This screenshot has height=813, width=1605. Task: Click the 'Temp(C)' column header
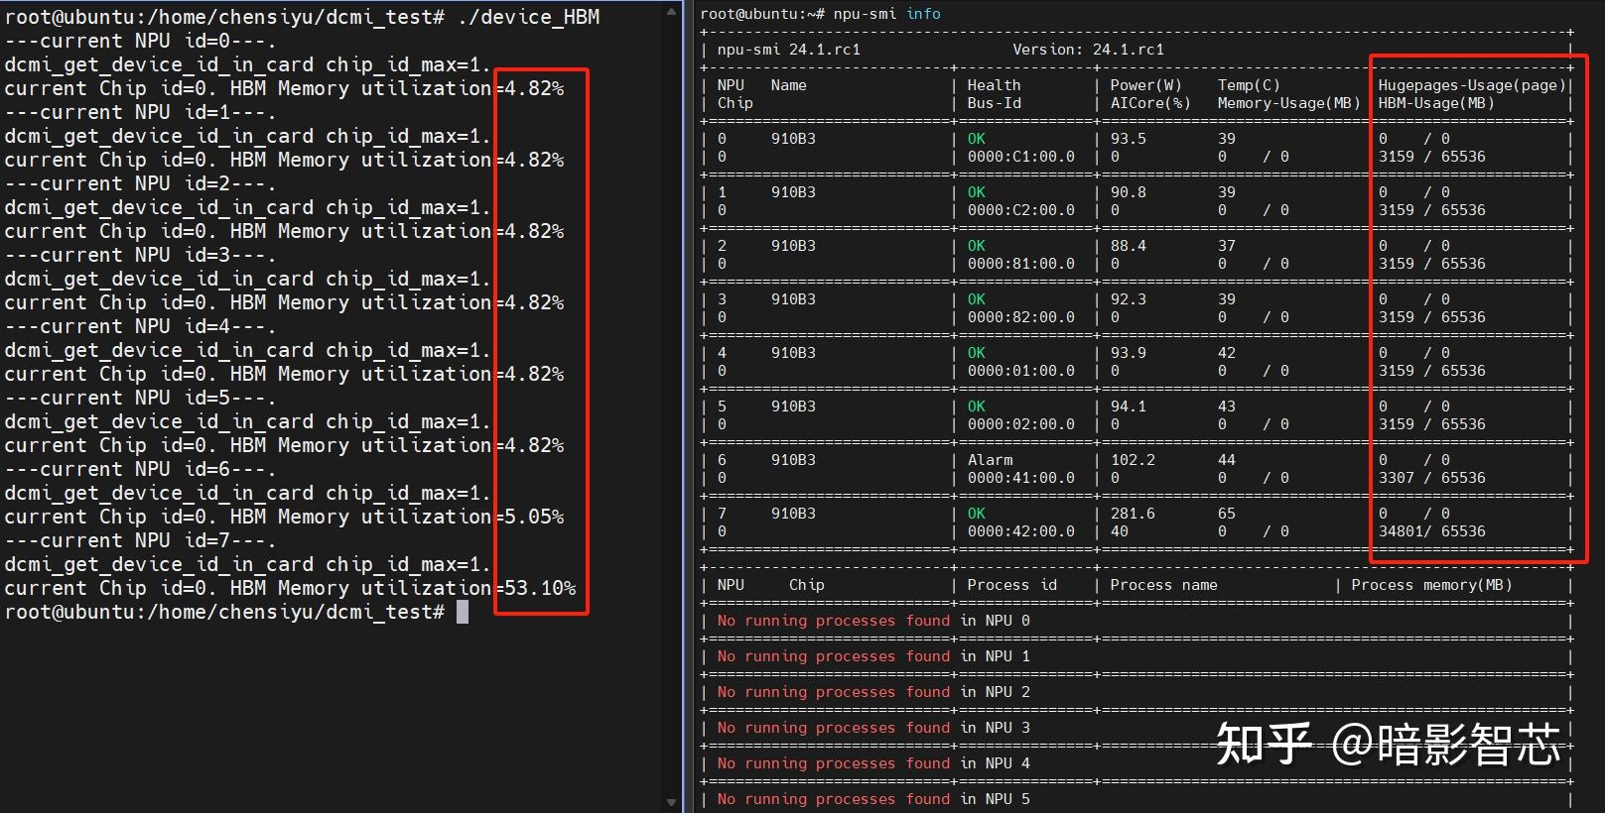1249,85
